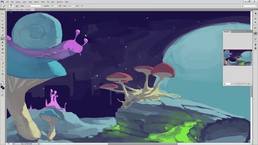The height and width of the screenshot is (145, 258).
Task: Select the Dodge tool
Action: [x=2, y=60]
